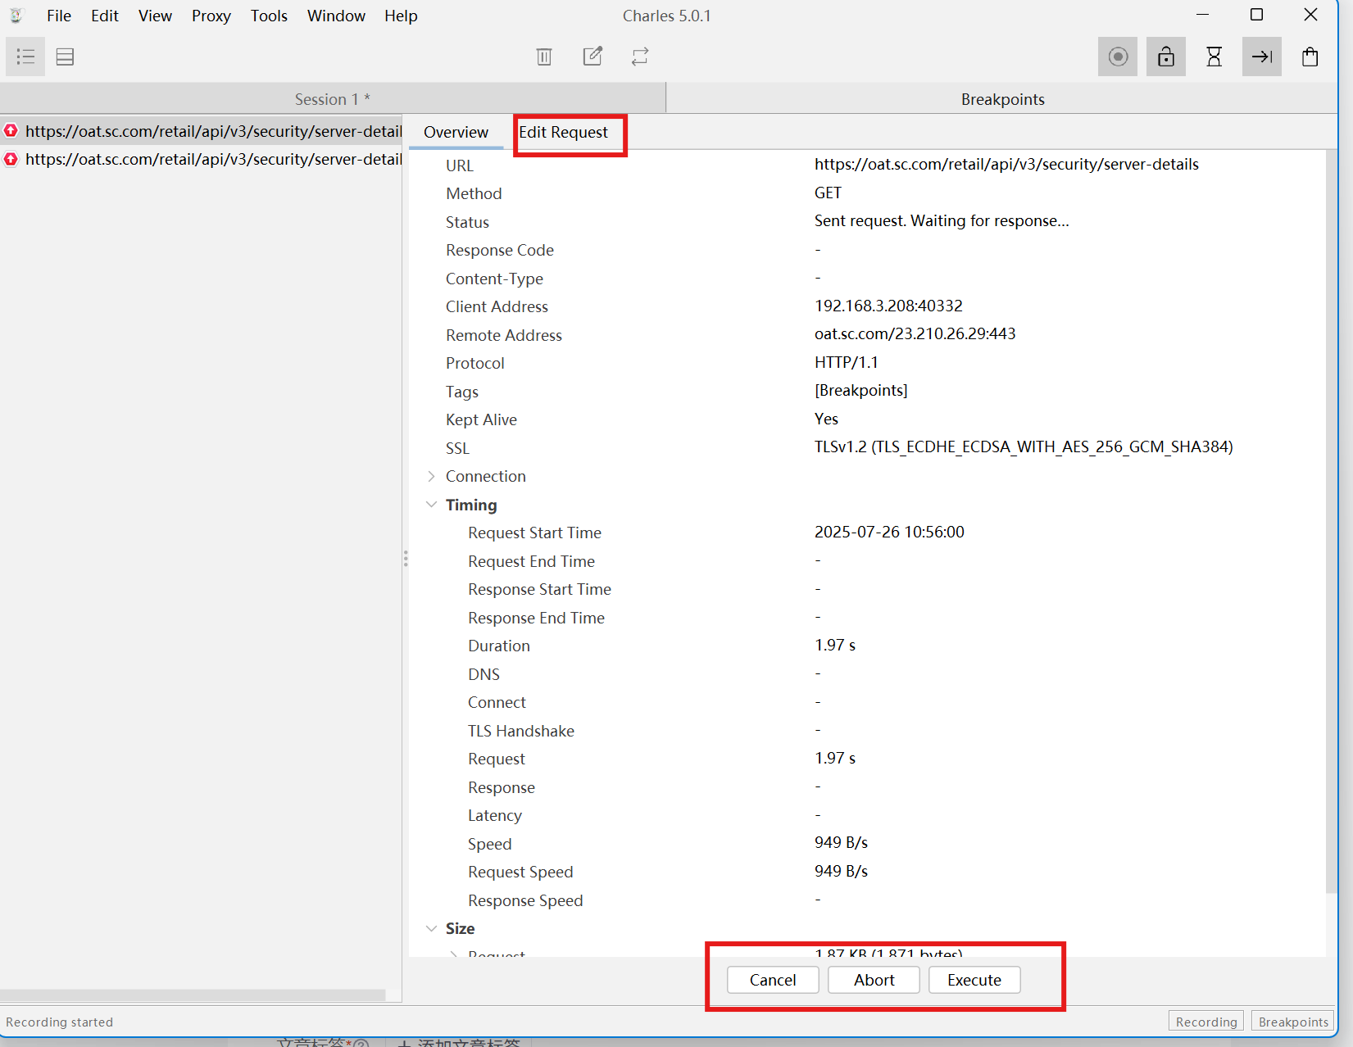Toggle SSL proxying padlock icon
The height and width of the screenshot is (1047, 1353).
click(x=1166, y=57)
